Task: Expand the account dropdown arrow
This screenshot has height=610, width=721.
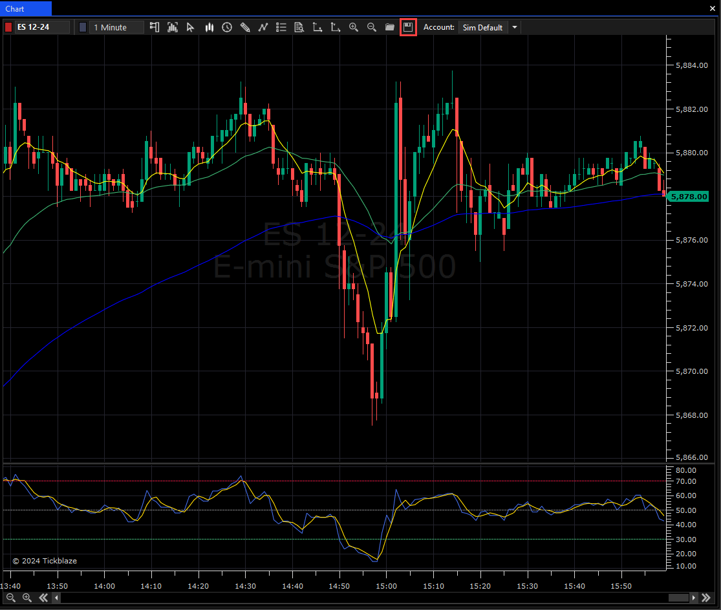Action: (x=515, y=27)
